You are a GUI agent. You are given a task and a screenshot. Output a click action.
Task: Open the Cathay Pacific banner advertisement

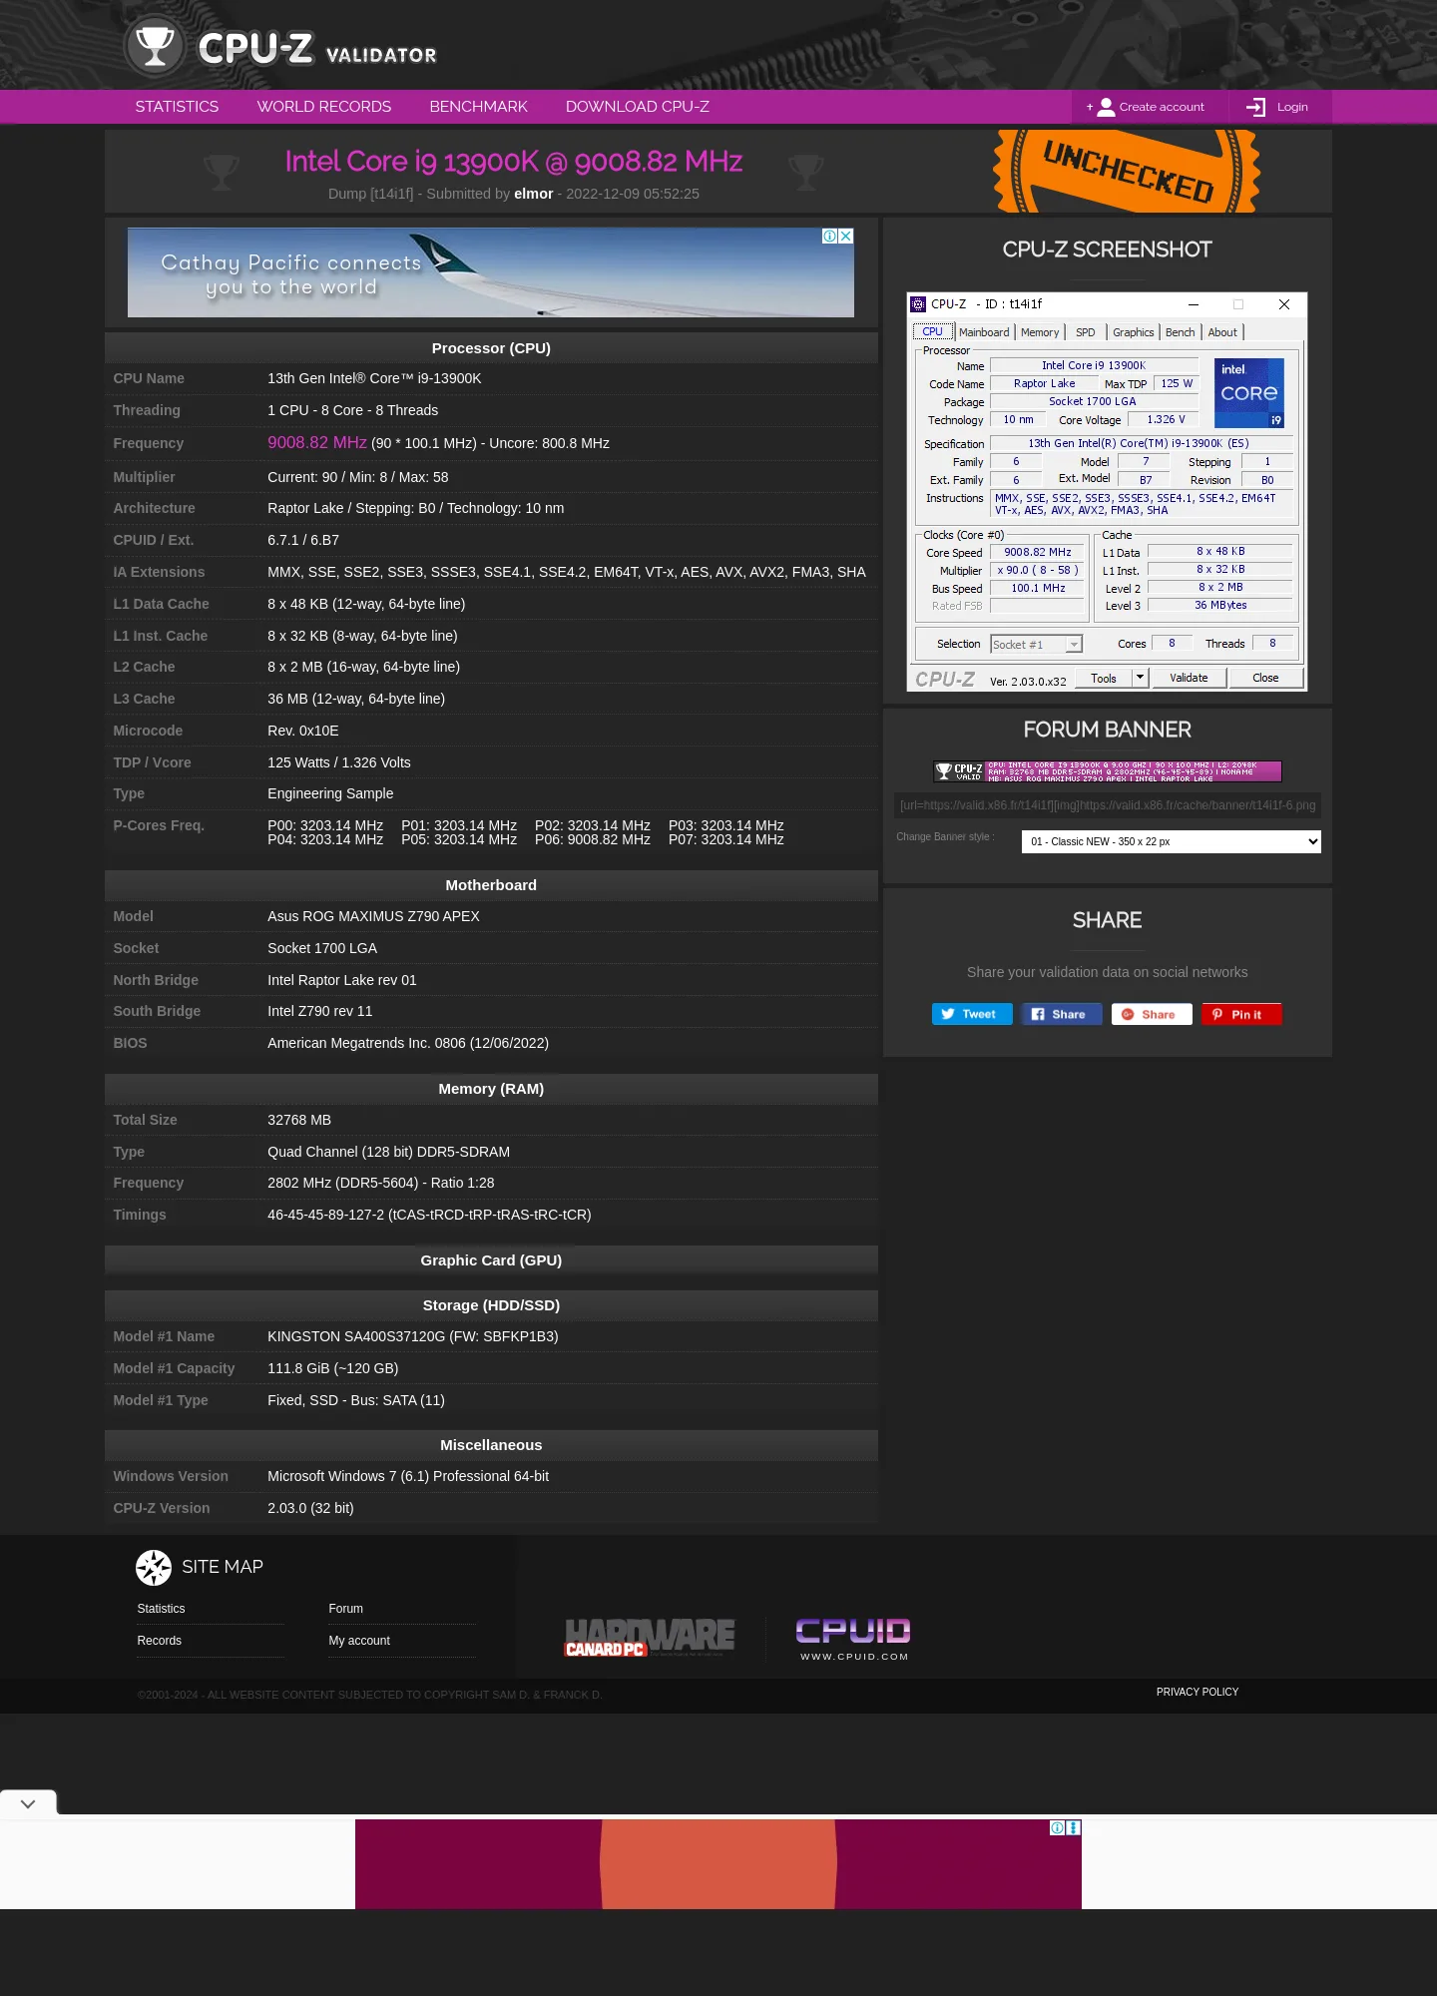tap(490, 272)
